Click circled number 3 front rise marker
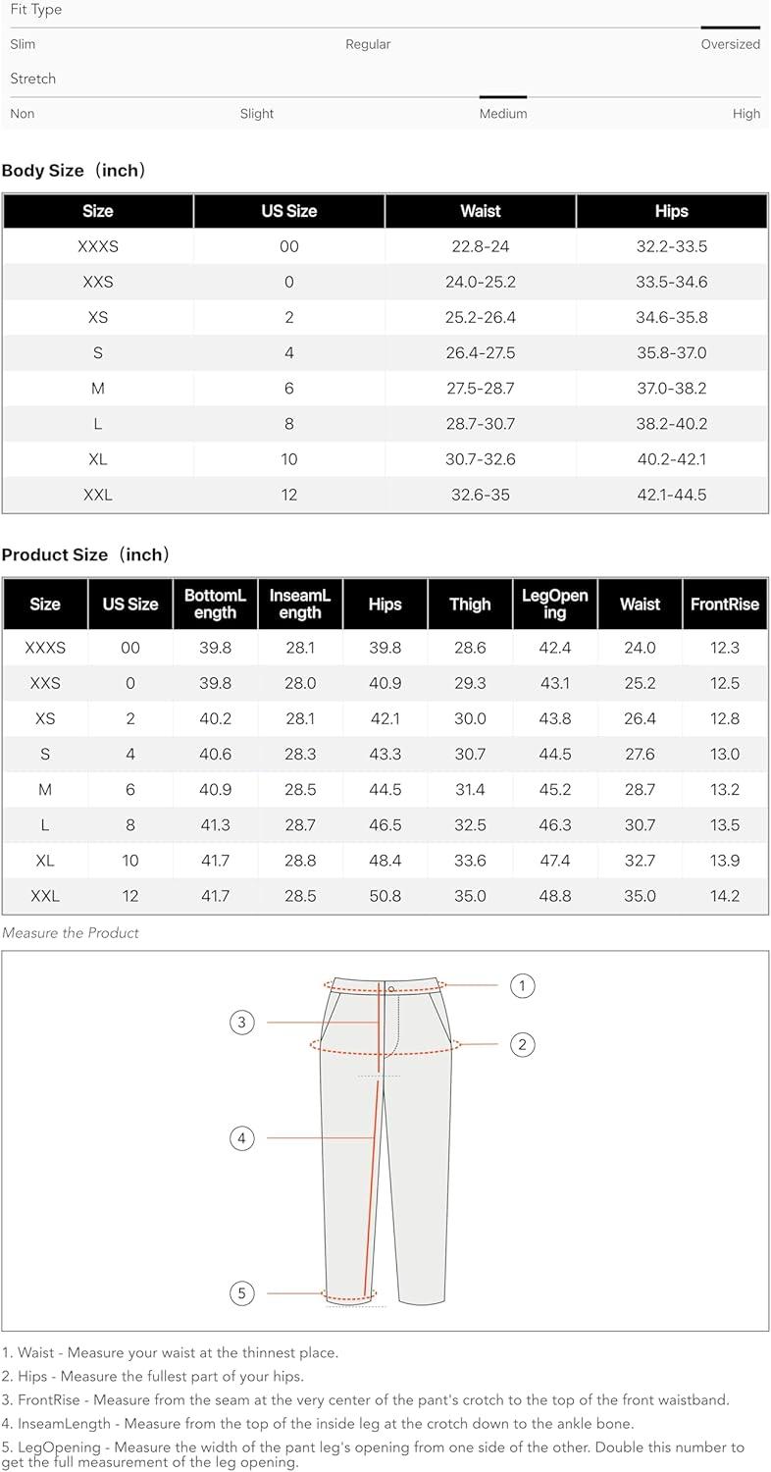 (x=242, y=1023)
